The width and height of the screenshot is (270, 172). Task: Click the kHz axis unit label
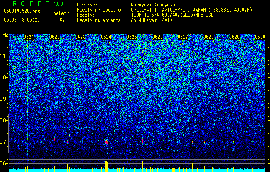coord(4,35)
